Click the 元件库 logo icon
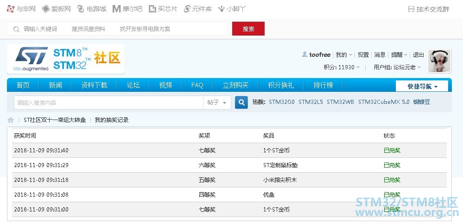 [x=187, y=9]
